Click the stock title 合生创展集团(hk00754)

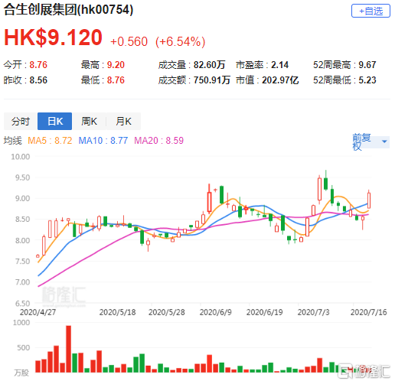[68, 10]
